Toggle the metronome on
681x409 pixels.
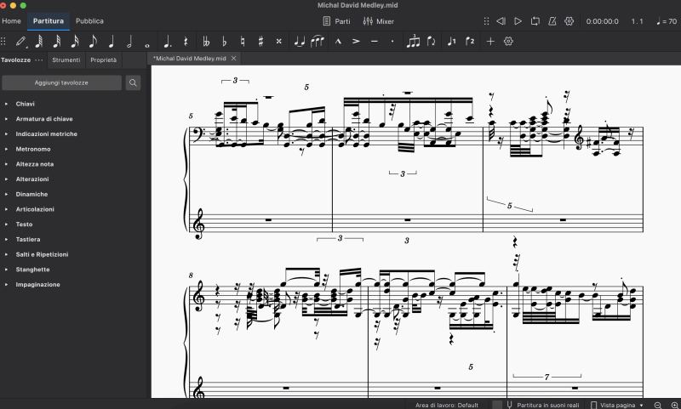point(552,20)
